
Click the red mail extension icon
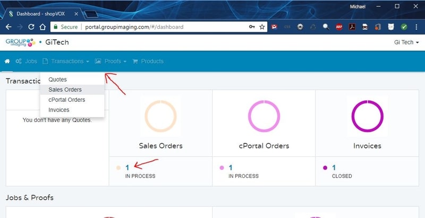(x=274, y=27)
